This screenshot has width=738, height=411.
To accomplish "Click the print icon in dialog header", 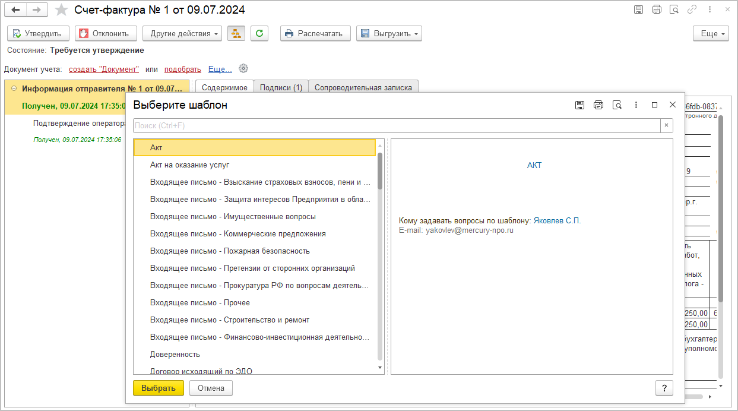I will (x=598, y=105).
